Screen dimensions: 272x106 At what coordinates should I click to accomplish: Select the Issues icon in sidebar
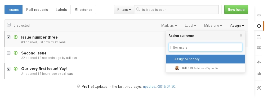(259, 26)
